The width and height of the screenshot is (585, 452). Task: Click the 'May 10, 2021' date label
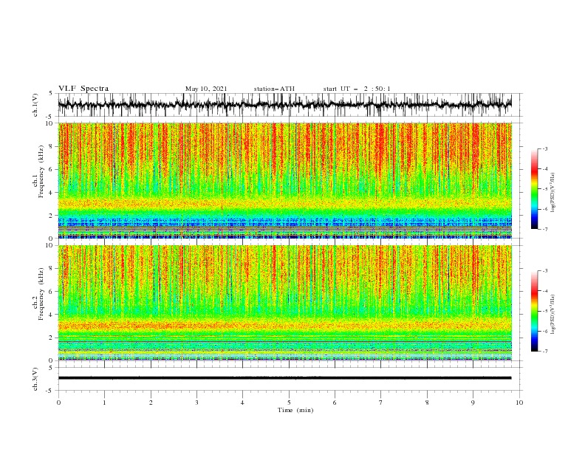click(206, 89)
